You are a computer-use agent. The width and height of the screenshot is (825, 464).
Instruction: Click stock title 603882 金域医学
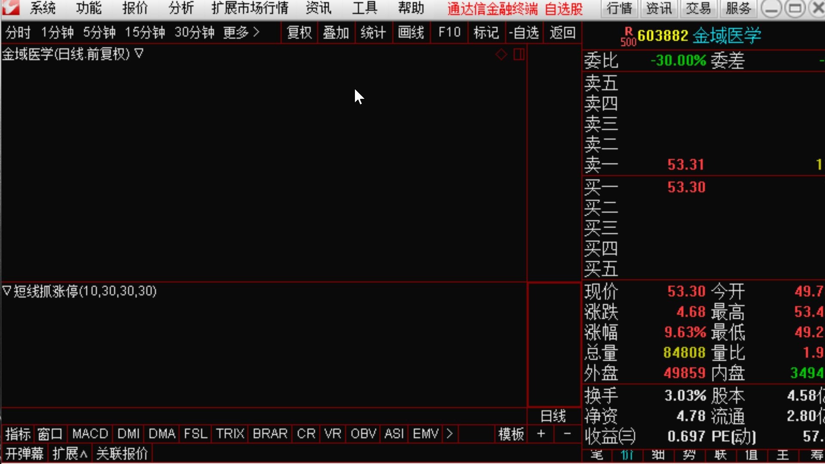point(699,35)
